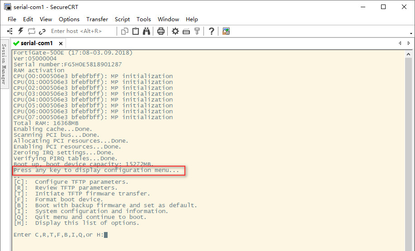The height and width of the screenshot is (251, 415).
Task: Open the File menu
Action: 12,19
